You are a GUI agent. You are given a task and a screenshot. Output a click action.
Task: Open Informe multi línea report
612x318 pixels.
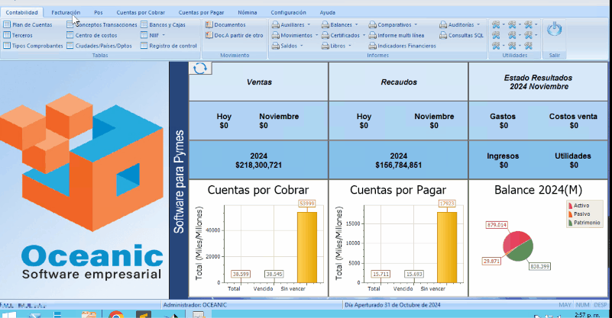[397, 35]
